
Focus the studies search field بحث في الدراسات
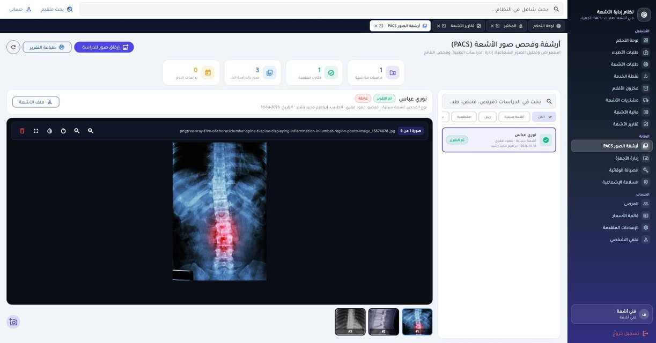pos(499,101)
